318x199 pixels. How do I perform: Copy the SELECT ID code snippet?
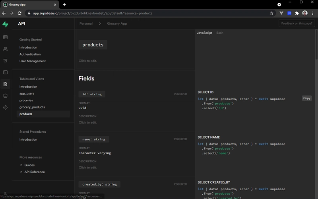[x=306, y=98]
